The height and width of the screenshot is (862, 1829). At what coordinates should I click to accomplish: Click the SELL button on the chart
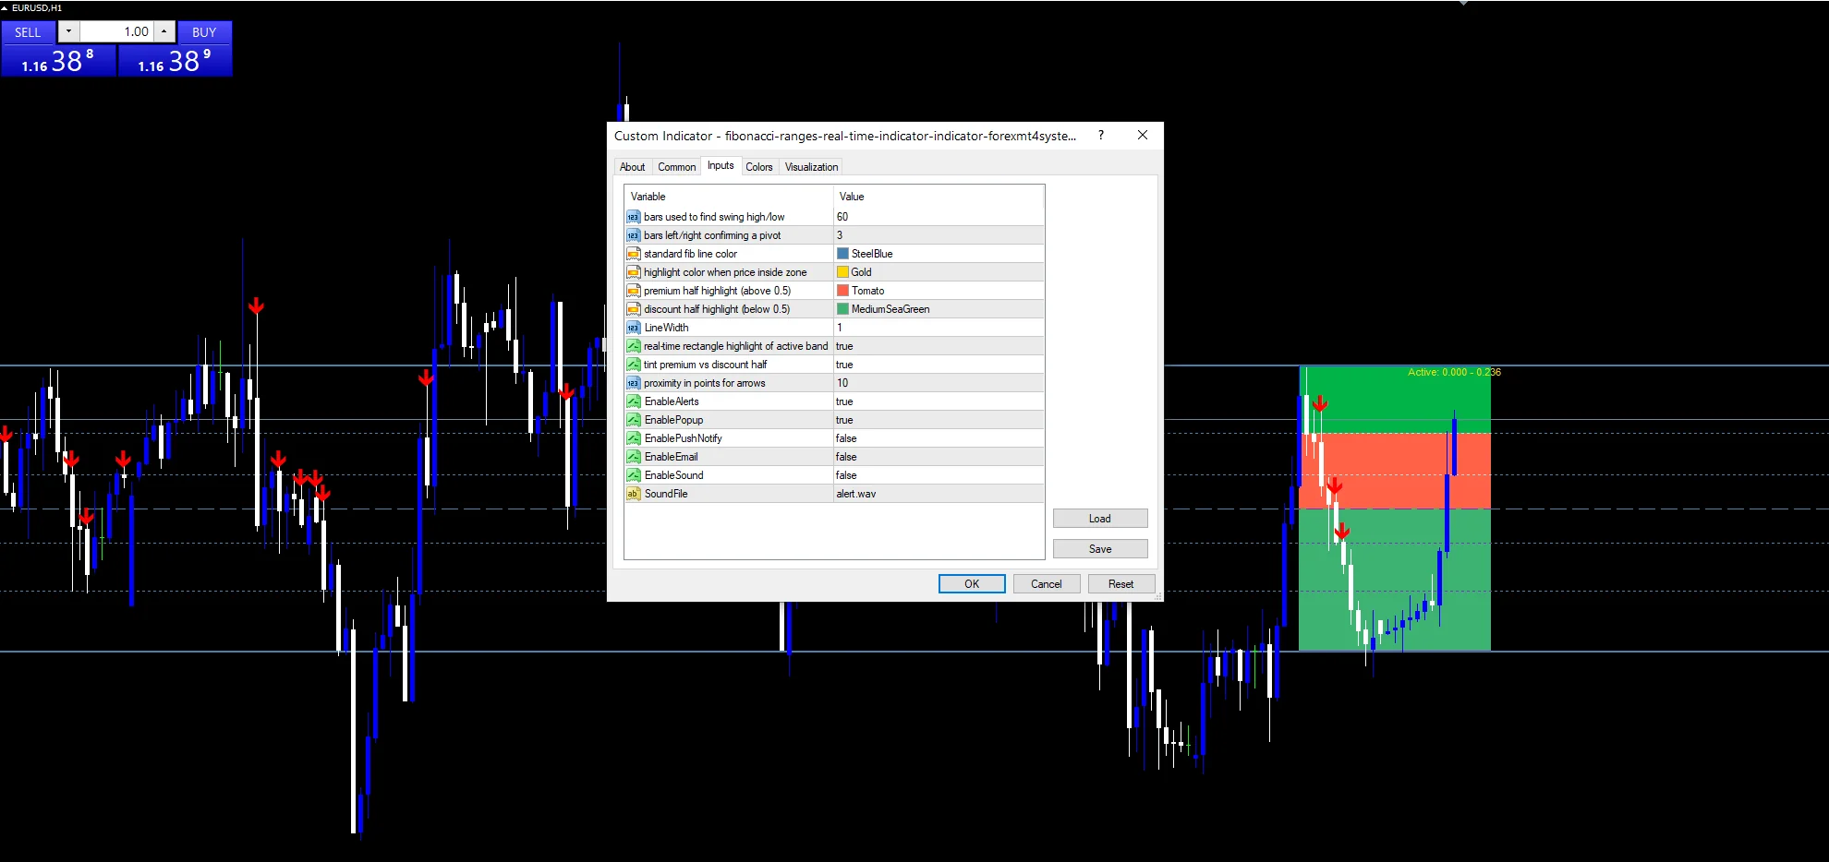28,32
